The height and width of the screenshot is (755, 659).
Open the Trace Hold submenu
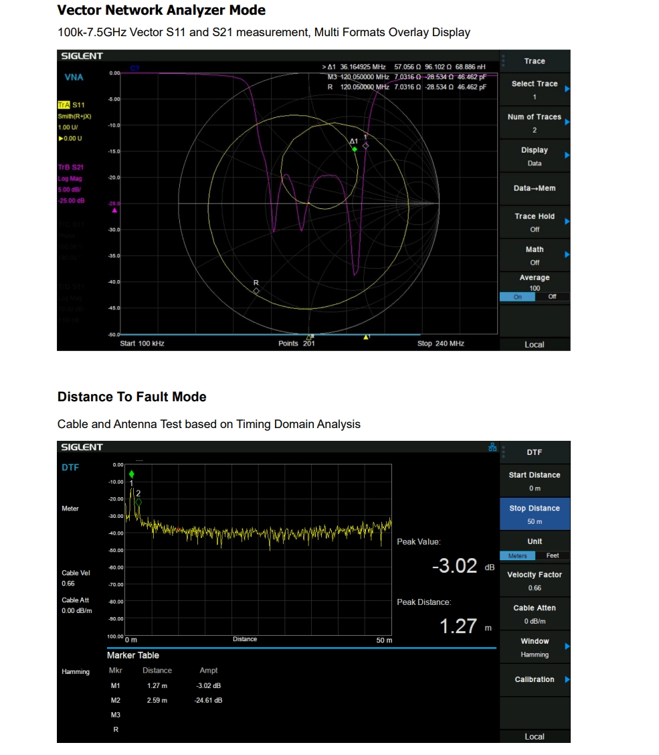point(535,222)
